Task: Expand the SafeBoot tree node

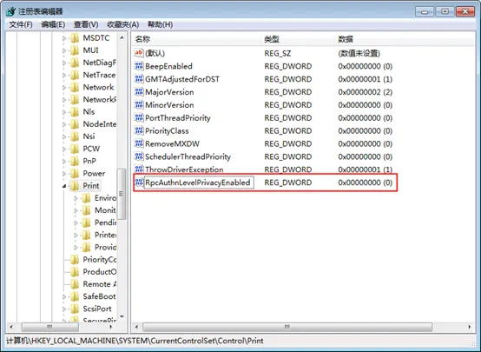Action: (x=64, y=296)
